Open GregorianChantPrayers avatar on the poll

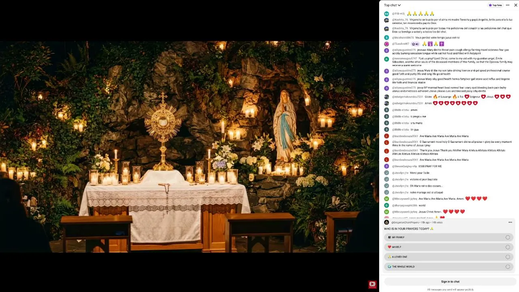(x=386, y=222)
